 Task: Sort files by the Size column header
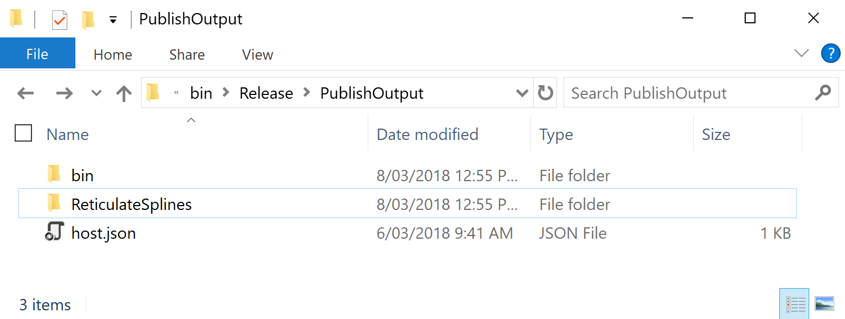coord(716,134)
